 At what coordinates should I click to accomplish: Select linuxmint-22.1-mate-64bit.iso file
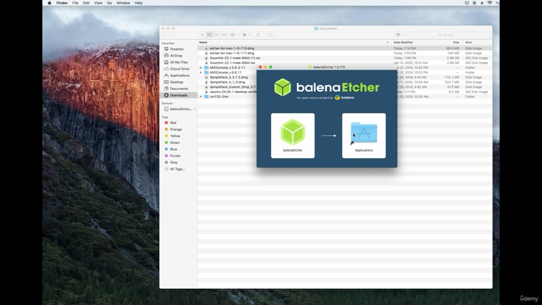pyautogui.click(x=345, y=63)
